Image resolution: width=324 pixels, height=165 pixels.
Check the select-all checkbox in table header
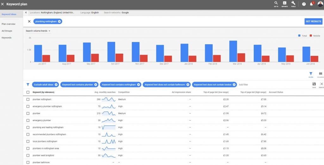pyautogui.click(x=28, y=92)
